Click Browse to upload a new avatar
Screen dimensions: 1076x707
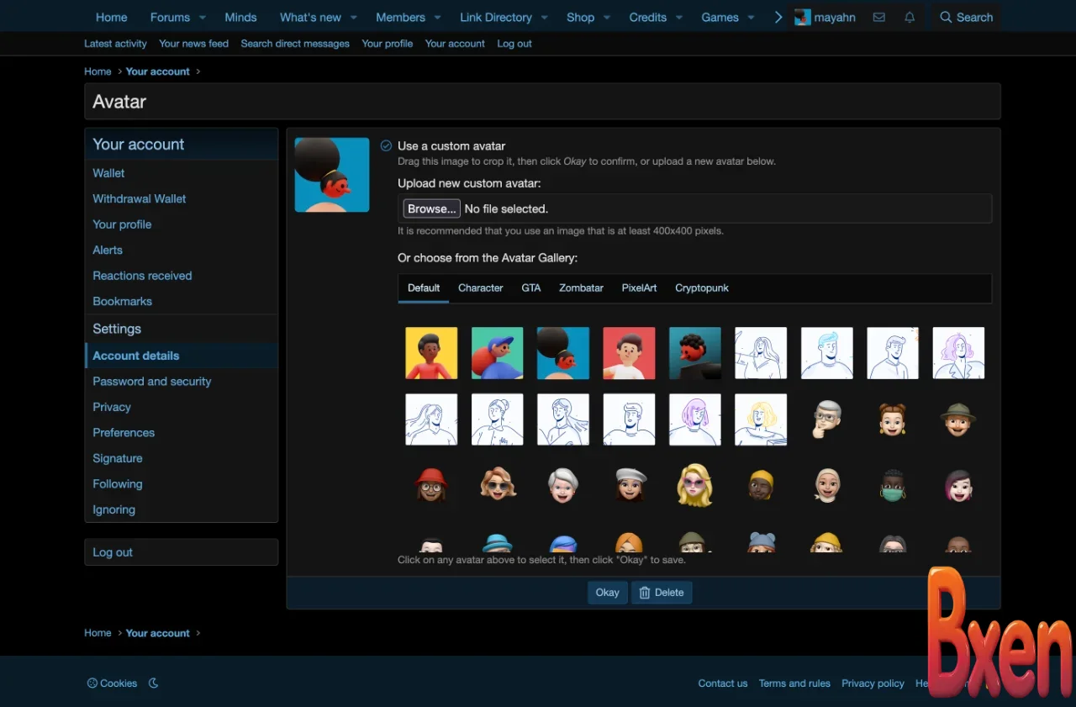coord(431,208)
